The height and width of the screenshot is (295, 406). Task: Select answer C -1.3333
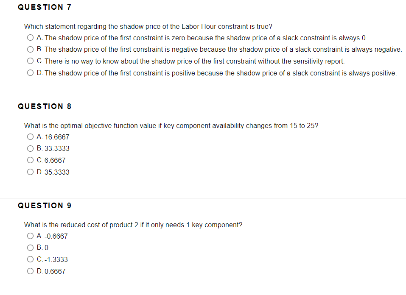click(x=30, y=259)
